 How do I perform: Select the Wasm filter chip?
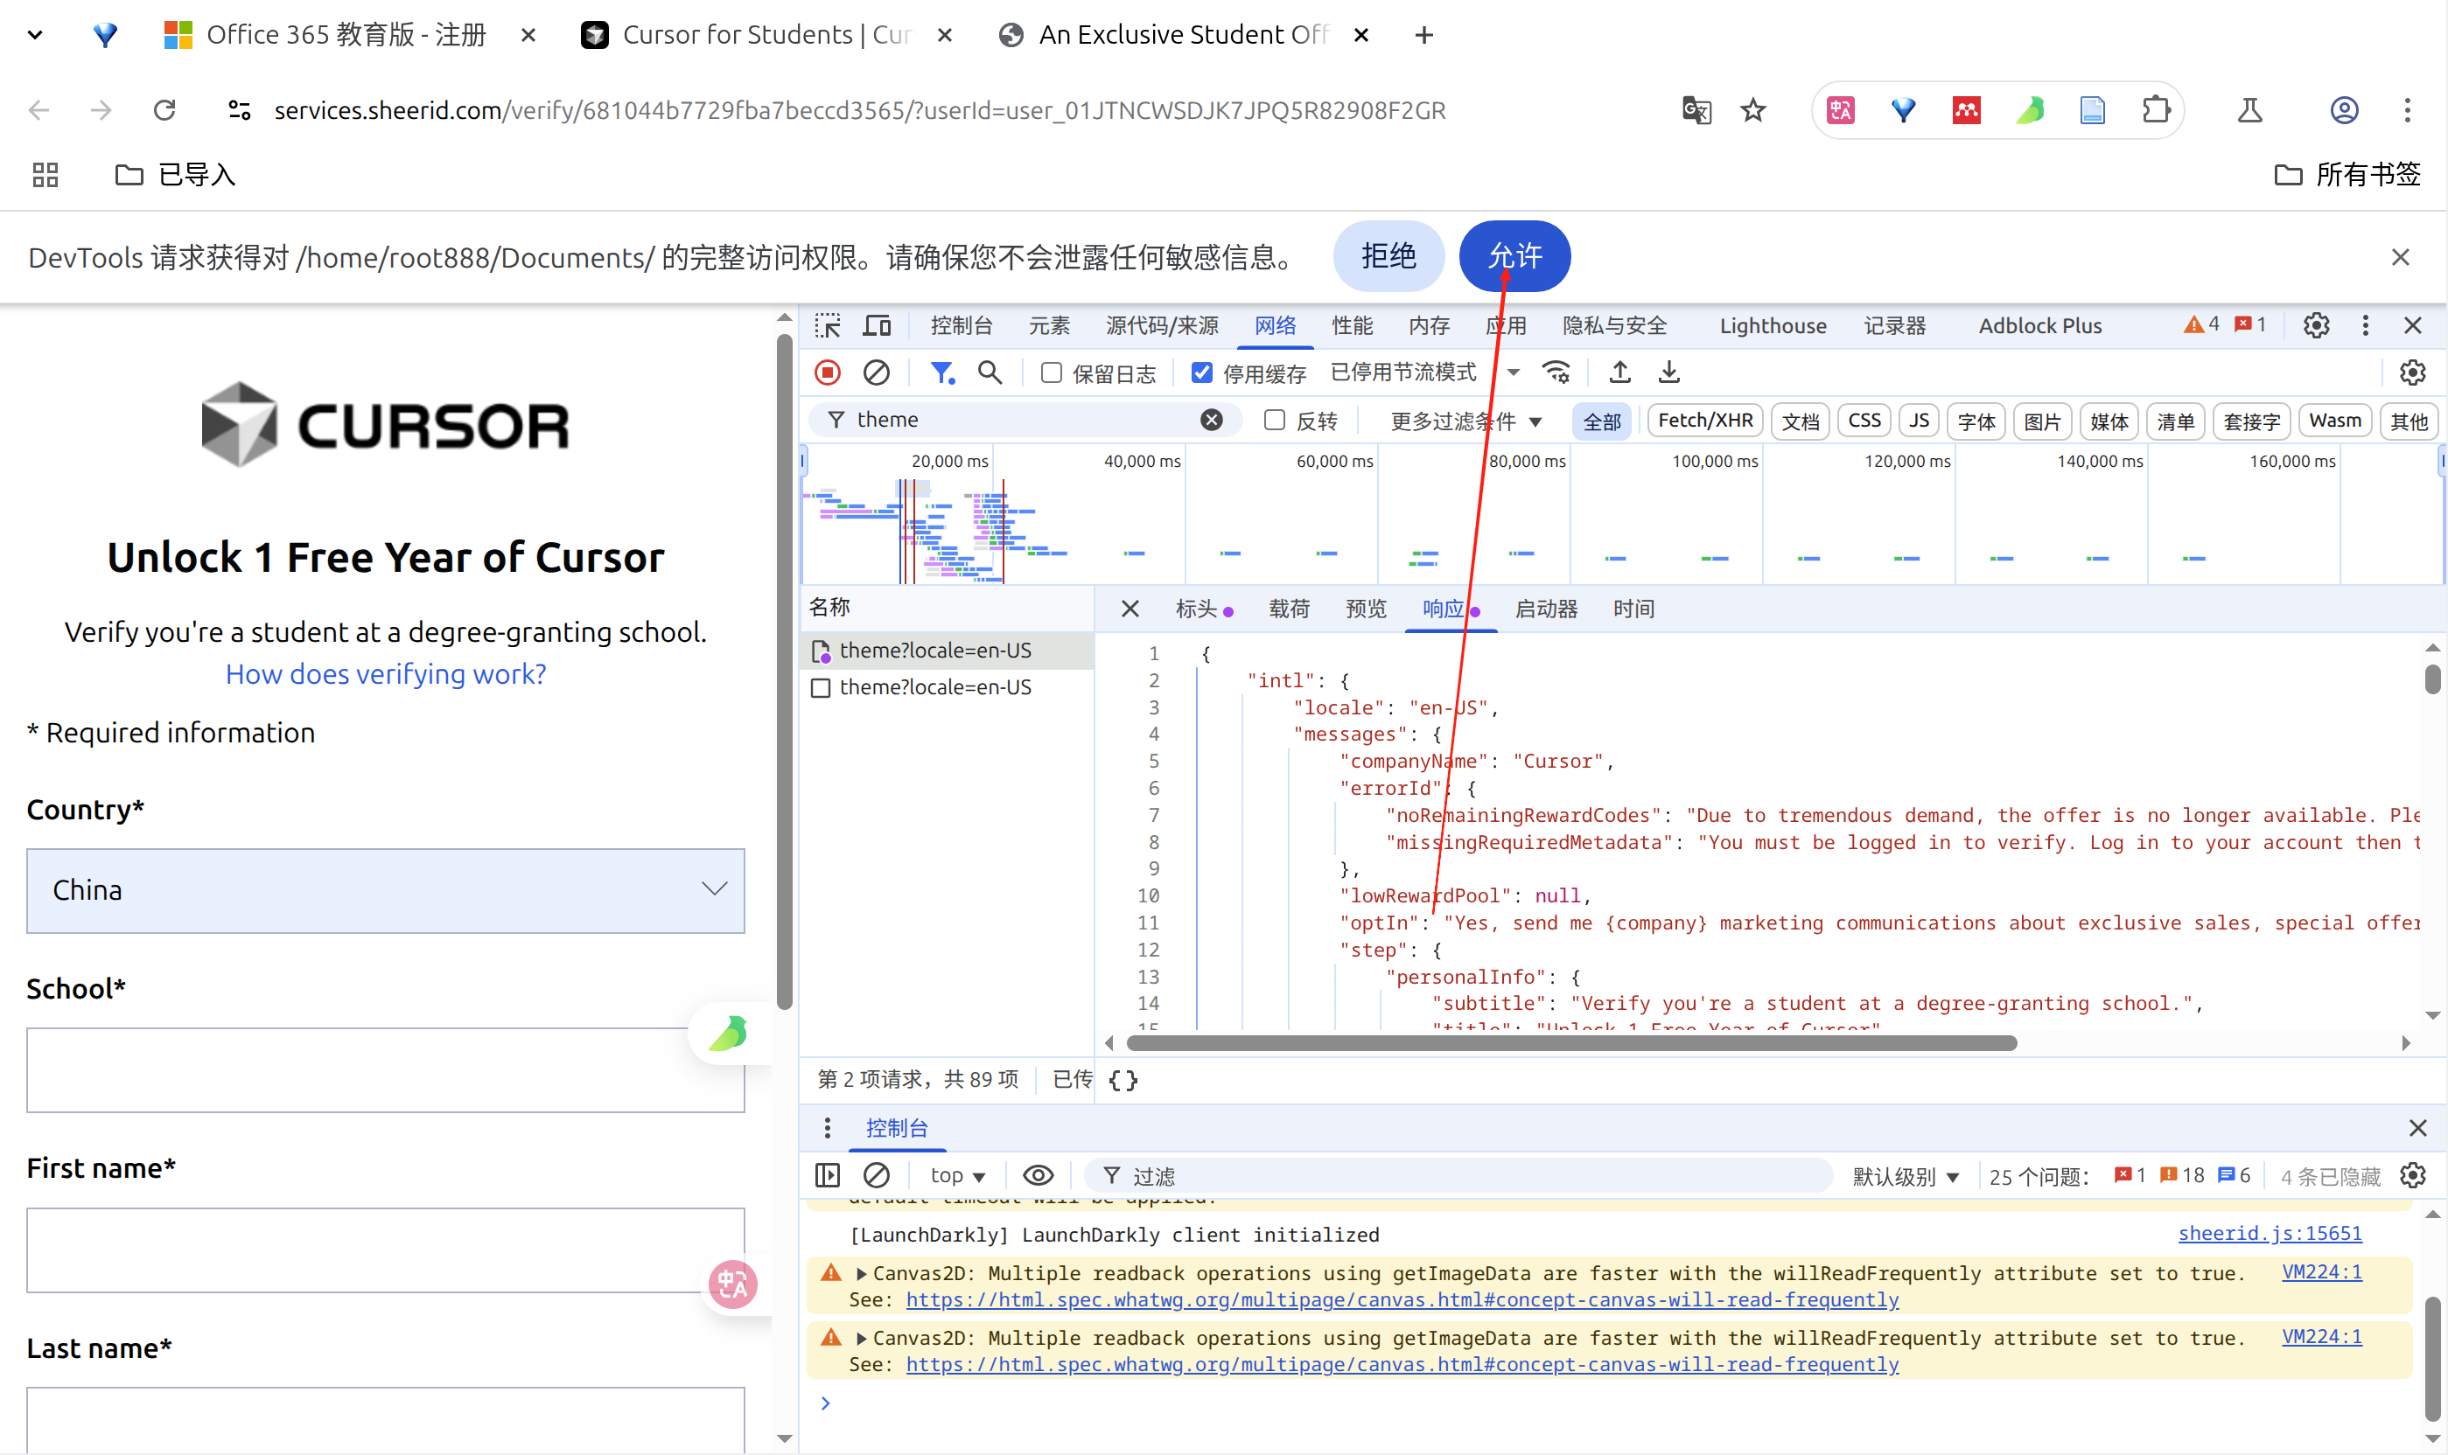click(2335, 421)
